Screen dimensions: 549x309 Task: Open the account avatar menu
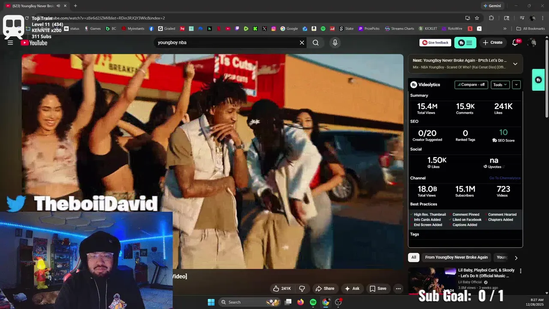click(532, 42)
